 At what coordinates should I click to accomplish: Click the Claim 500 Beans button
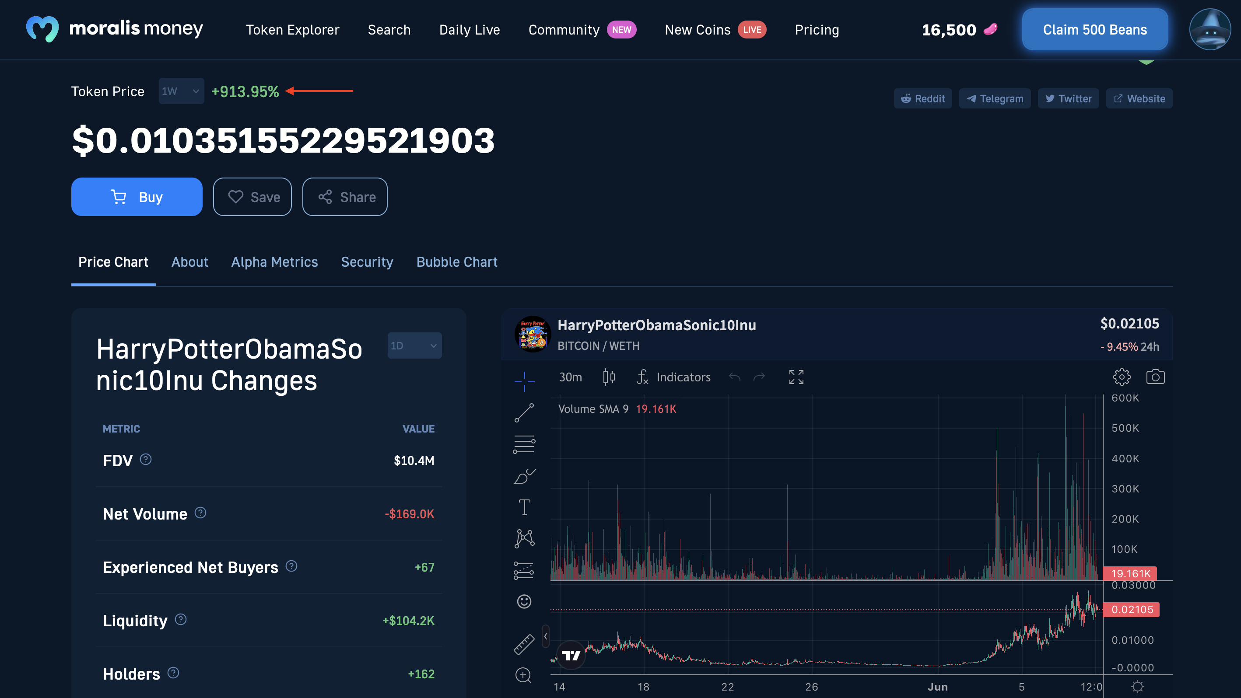pos(1094,29)
